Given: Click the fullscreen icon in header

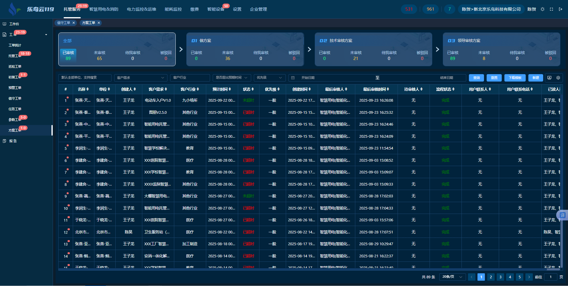Looking at the screenshot, I should [551, 9].
